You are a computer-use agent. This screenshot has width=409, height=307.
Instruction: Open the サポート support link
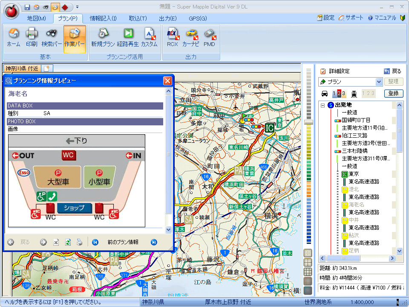click(x=351, y=18)
